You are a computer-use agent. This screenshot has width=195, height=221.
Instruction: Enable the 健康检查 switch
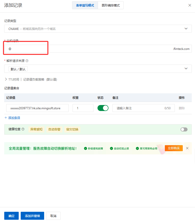184,129
